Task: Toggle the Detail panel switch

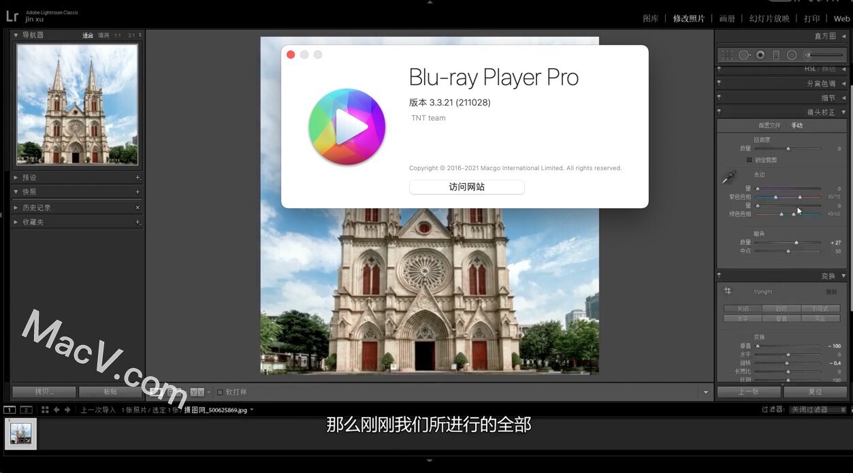Action: tap(720, 97)
